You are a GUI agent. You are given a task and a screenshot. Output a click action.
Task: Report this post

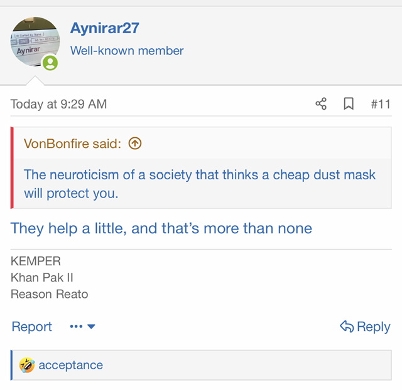point(31,327)
